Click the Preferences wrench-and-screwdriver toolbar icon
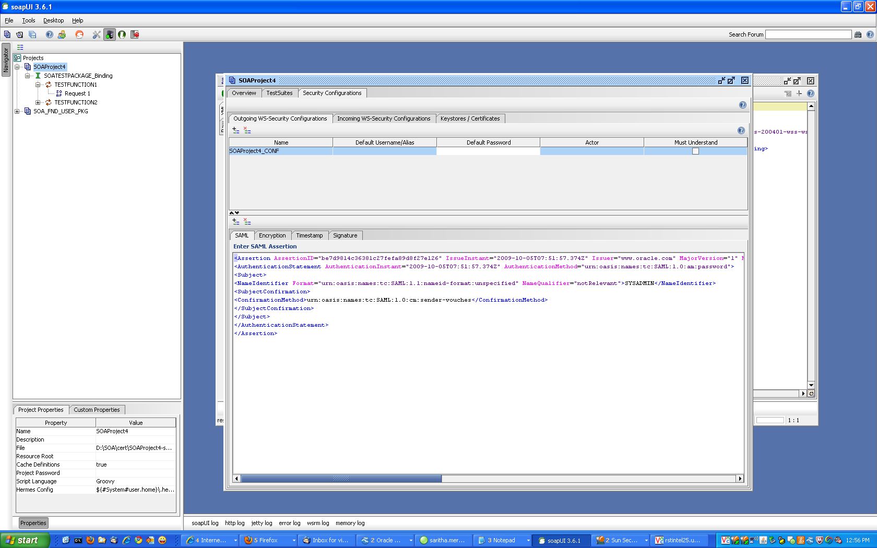Image resolution: width=877 pixels, height=548 pixels. tap(97, 34)
